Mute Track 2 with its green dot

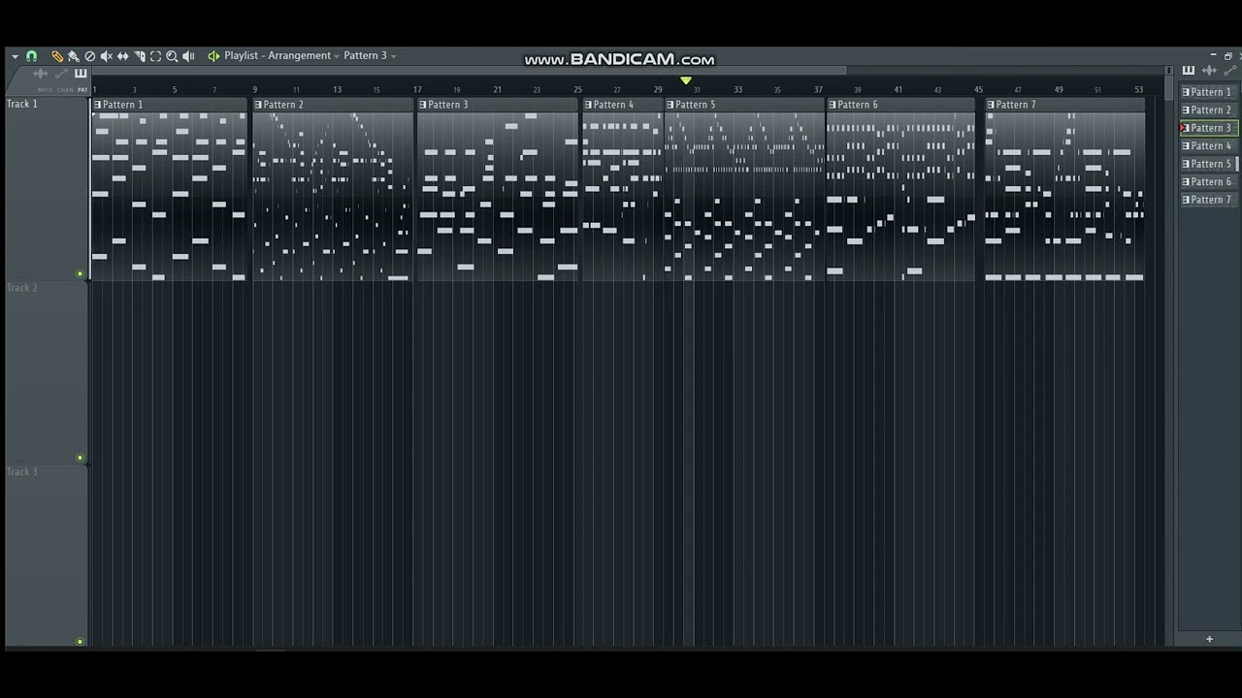point(80,458)
